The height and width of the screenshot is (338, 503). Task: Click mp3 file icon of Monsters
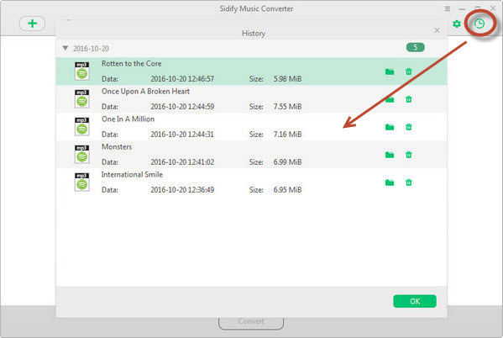82,154
